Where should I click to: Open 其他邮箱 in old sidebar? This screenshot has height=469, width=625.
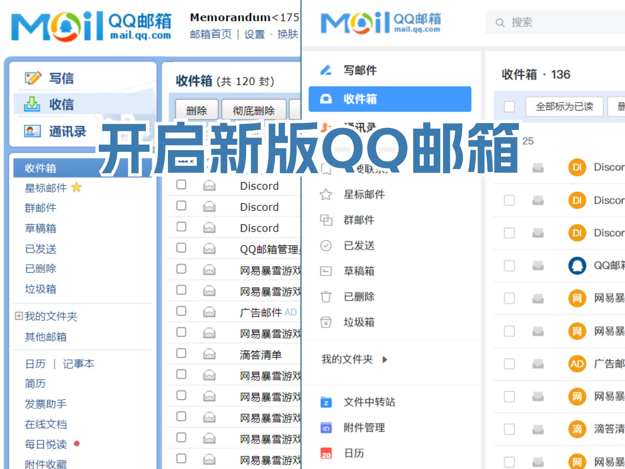click(x=46, y=337)
